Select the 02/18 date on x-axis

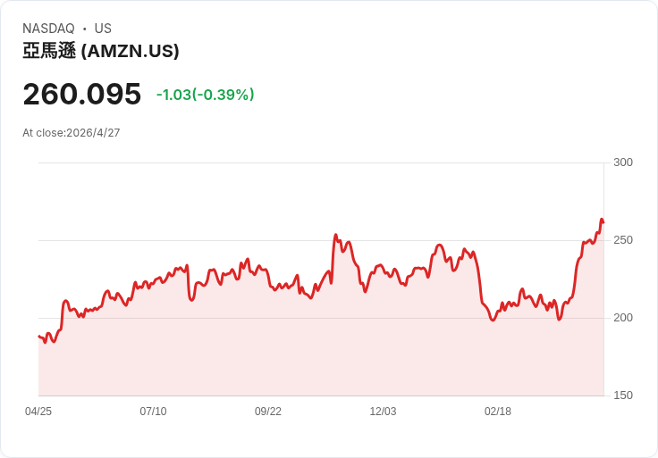pyautogui.click(x=498, y=412)
